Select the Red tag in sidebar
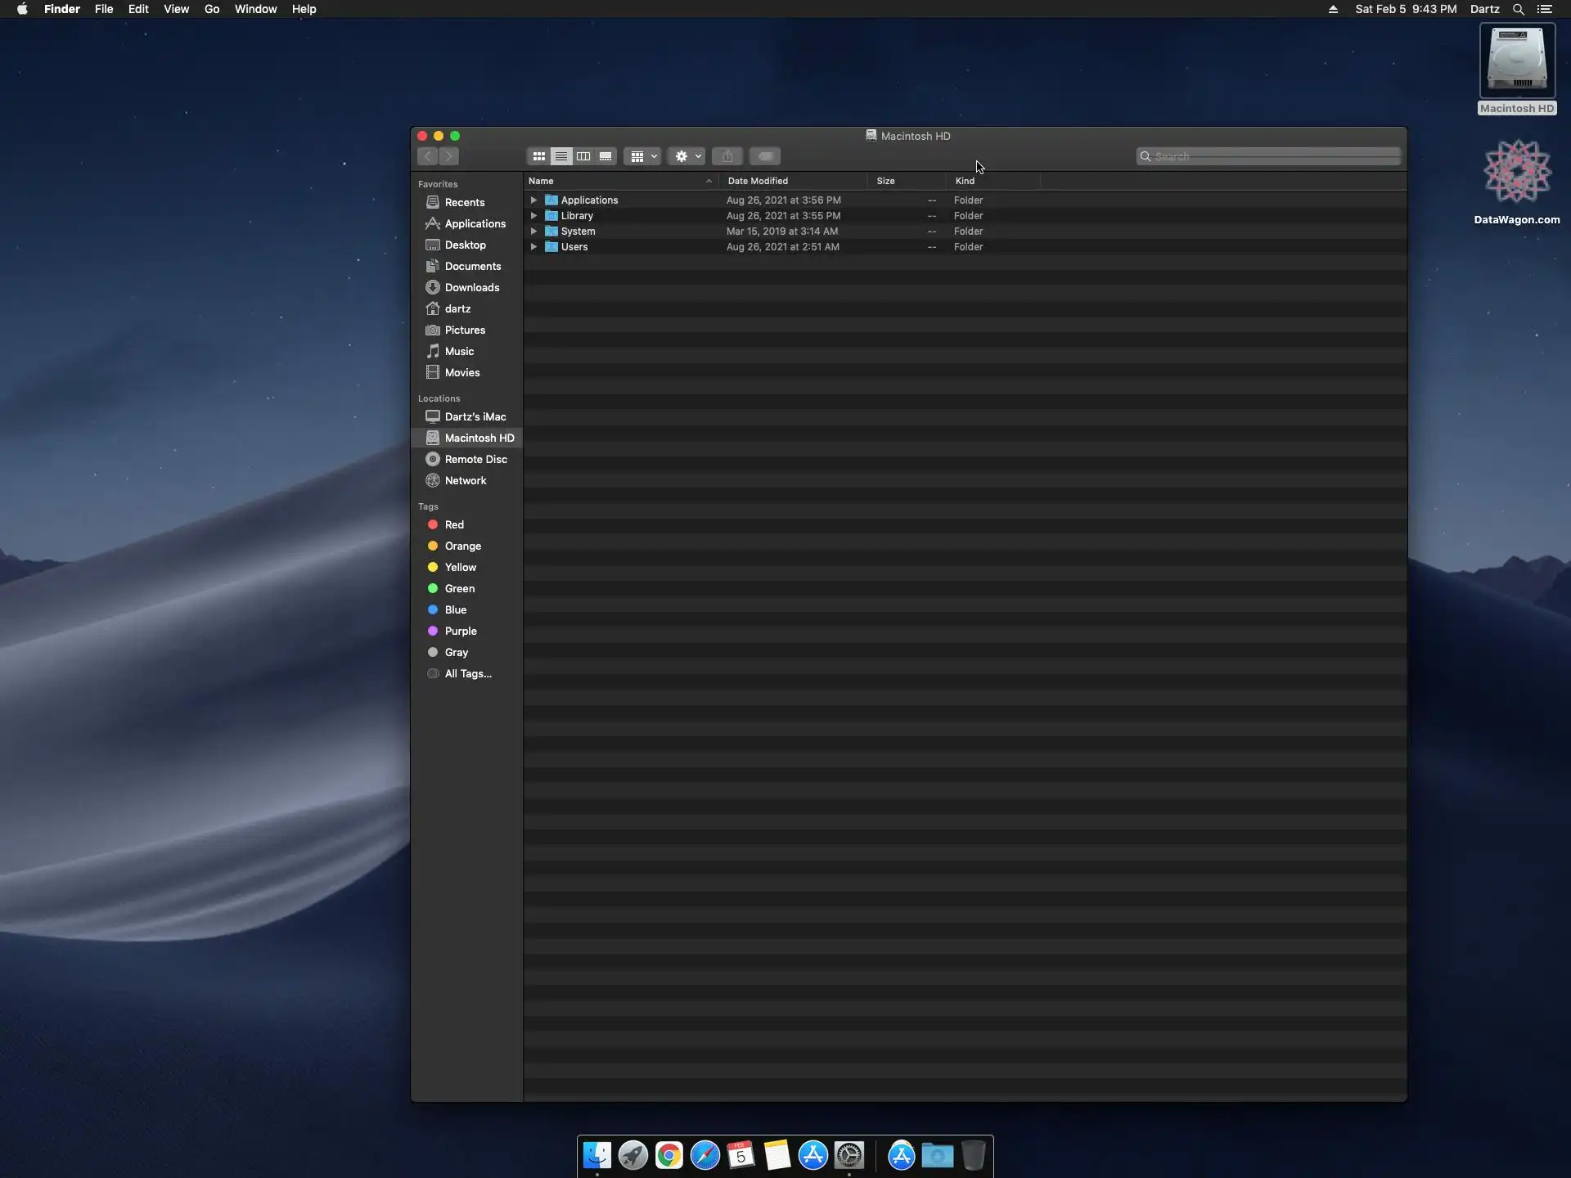The image size is (1571, 1178). tap(454, 524)
